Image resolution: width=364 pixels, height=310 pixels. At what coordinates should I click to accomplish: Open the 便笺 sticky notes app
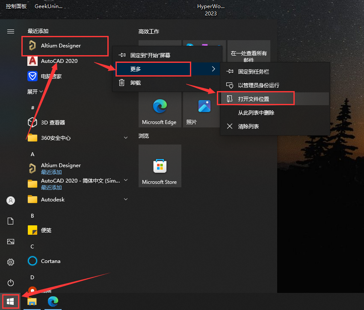tap(39, 230)
